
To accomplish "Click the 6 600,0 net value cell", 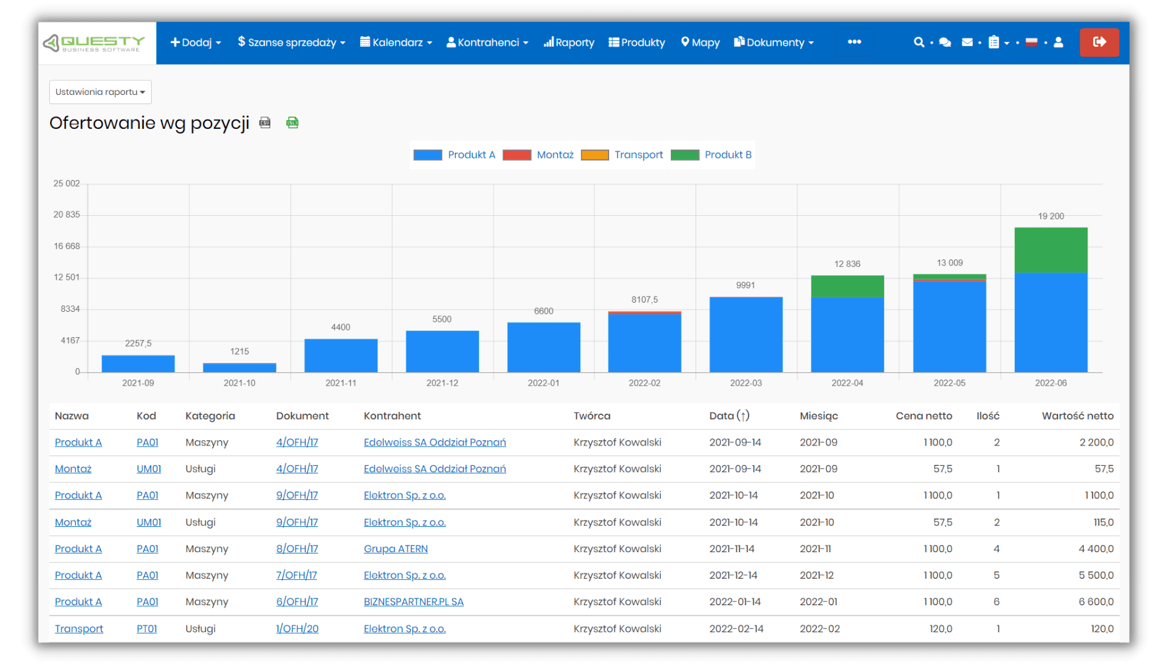I will (x=1096, y=602).
